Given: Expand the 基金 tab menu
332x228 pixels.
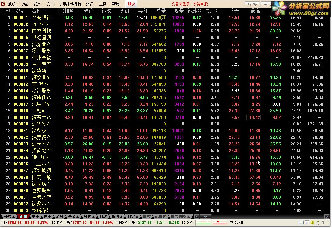Looking at the screenshot, I should [x=73, y=217].
